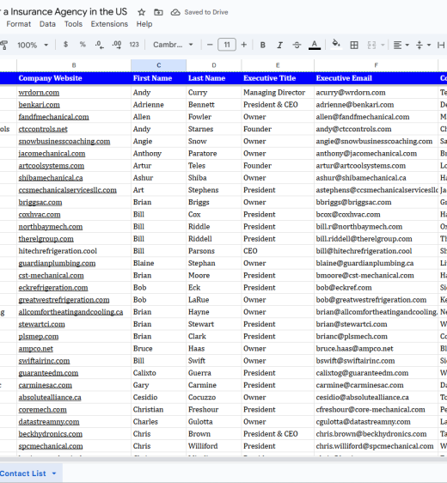
Task: Click the paint format icon
Action: (3, 45)
